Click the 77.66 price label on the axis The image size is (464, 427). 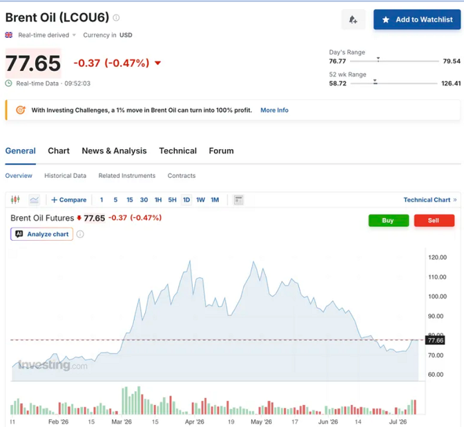(435, 340)
